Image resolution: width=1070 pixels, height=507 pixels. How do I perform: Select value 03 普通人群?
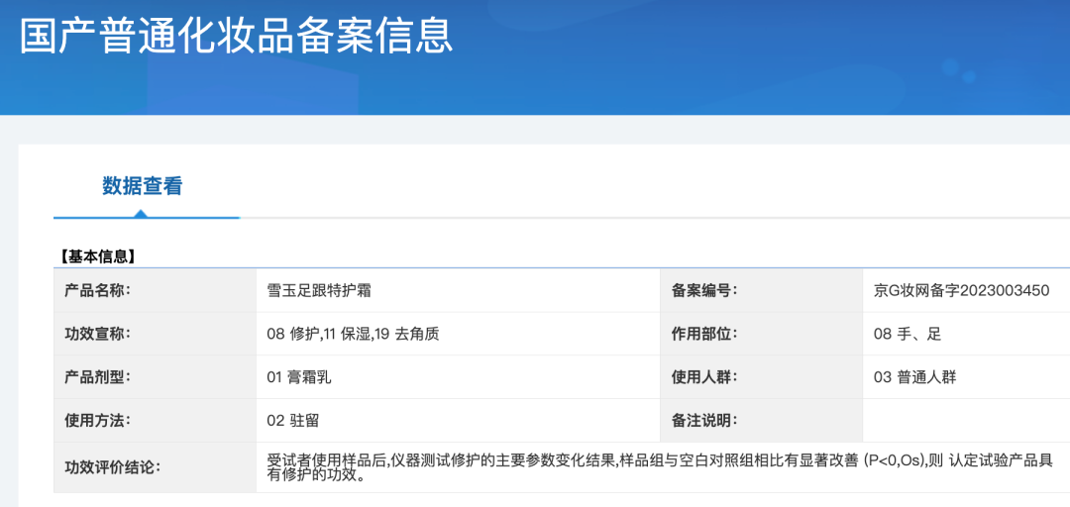pyautogui.click(x=915, y=377)
